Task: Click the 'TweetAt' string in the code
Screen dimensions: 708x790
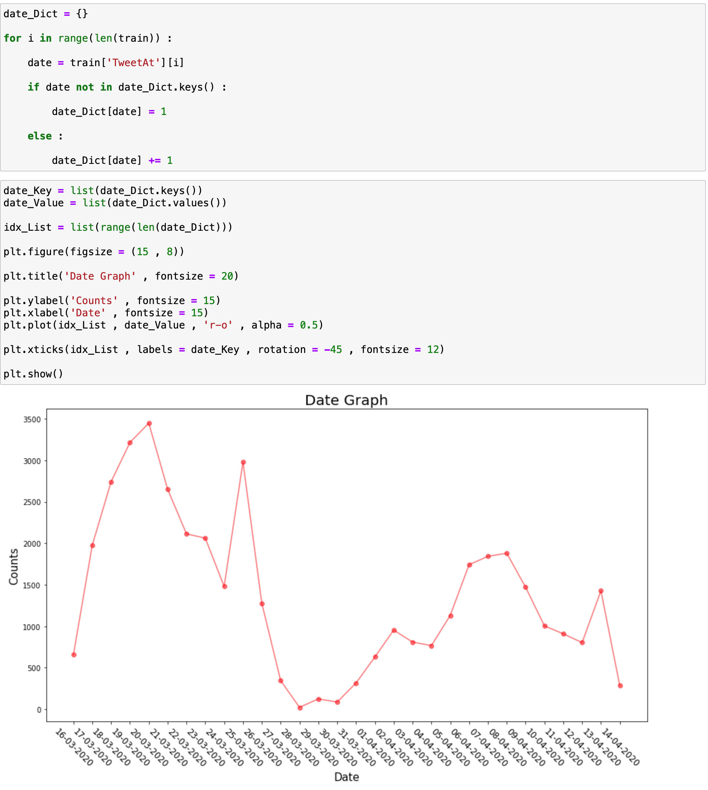Action: 134,63
